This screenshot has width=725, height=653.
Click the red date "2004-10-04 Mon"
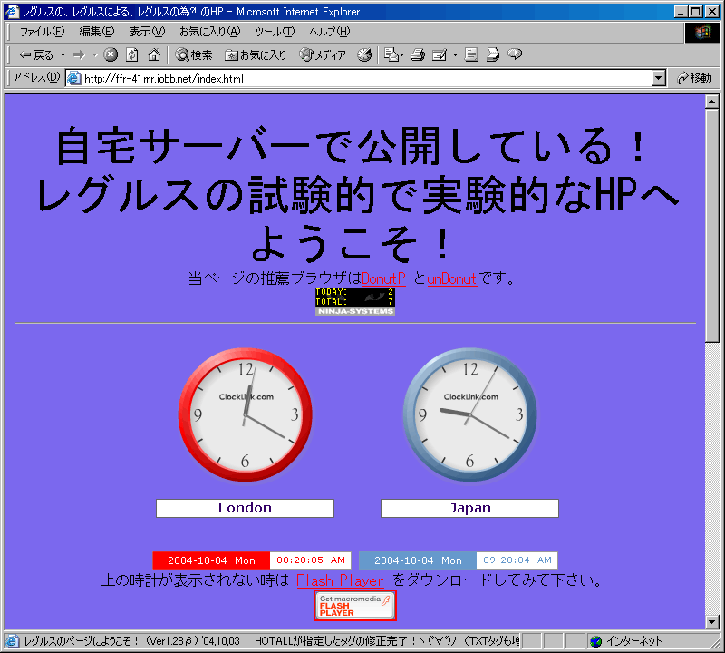[211, 560]
